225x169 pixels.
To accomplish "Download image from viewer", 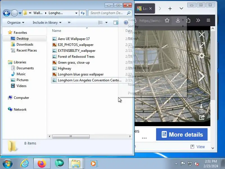I will tap(201, 107).
